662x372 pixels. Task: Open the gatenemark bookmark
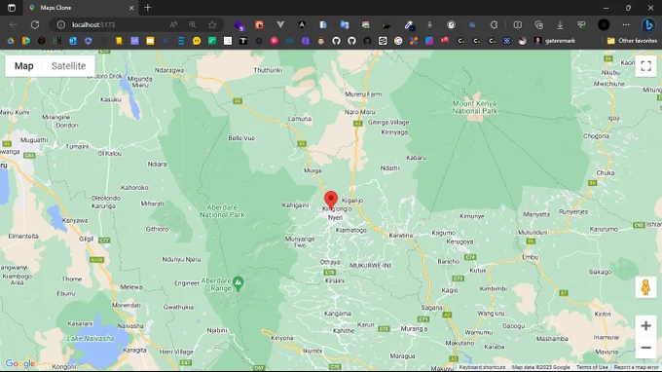(555, 41)
